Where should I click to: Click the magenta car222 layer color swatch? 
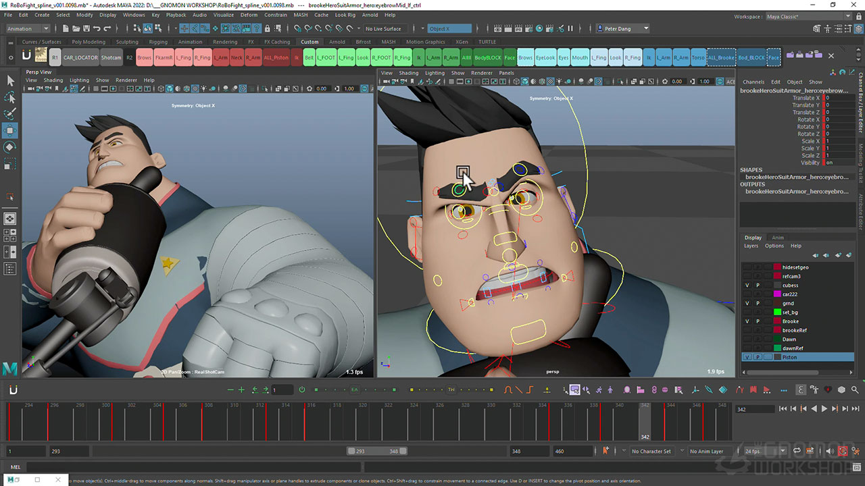(x=777, y=294)
